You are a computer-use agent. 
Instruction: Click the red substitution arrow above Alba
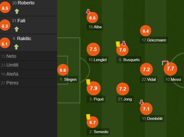(88, 12)
